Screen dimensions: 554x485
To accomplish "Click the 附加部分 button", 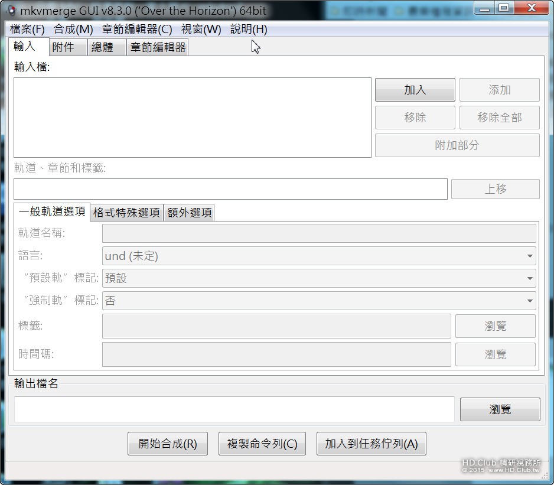I will click(457, 145).
